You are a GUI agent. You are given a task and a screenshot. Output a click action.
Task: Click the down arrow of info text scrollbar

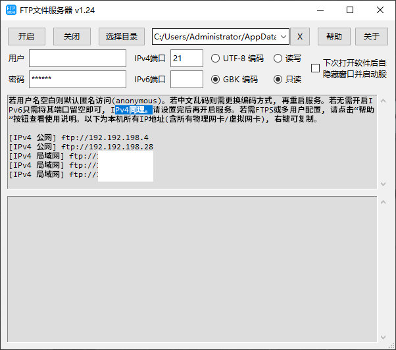(x=383, y=184)
